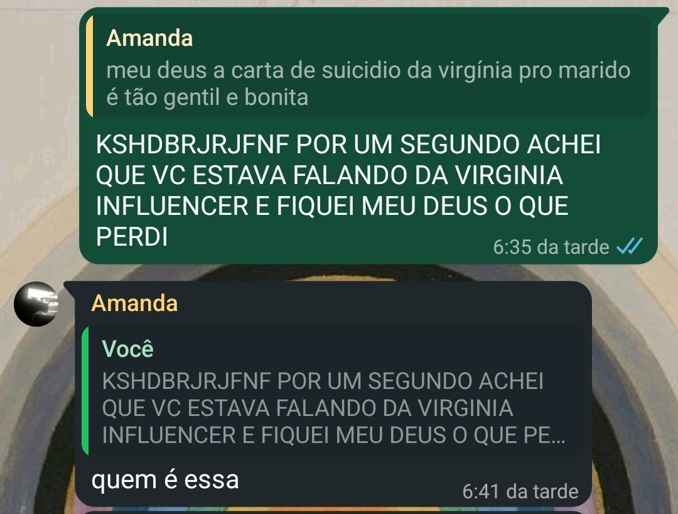Tap the 6:35 da tarde timestamp
Viewport: 678px width, 514px height.
(551, 246)
